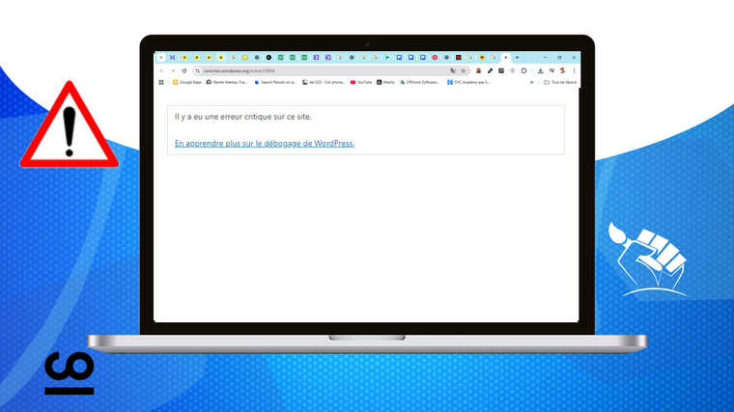Open the red S extension icon
734x412 pixels.
tap(478, 71)
